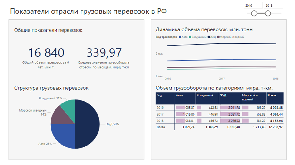The image size is (295, 165).
Task: Click the column total 3 059,74
Action: pyautogui.click(x=188, y=127)
